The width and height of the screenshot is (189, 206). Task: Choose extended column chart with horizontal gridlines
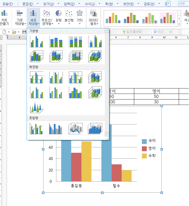[x=37, y=77]
